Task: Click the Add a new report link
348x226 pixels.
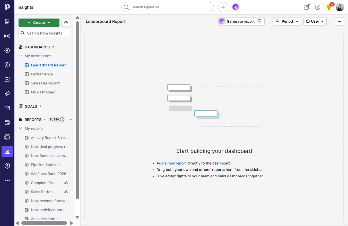Action: click(x=171, y=163)
